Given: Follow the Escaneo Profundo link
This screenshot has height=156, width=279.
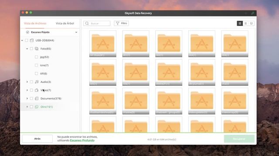Looking at the screenshot, I should pos(82,140).
